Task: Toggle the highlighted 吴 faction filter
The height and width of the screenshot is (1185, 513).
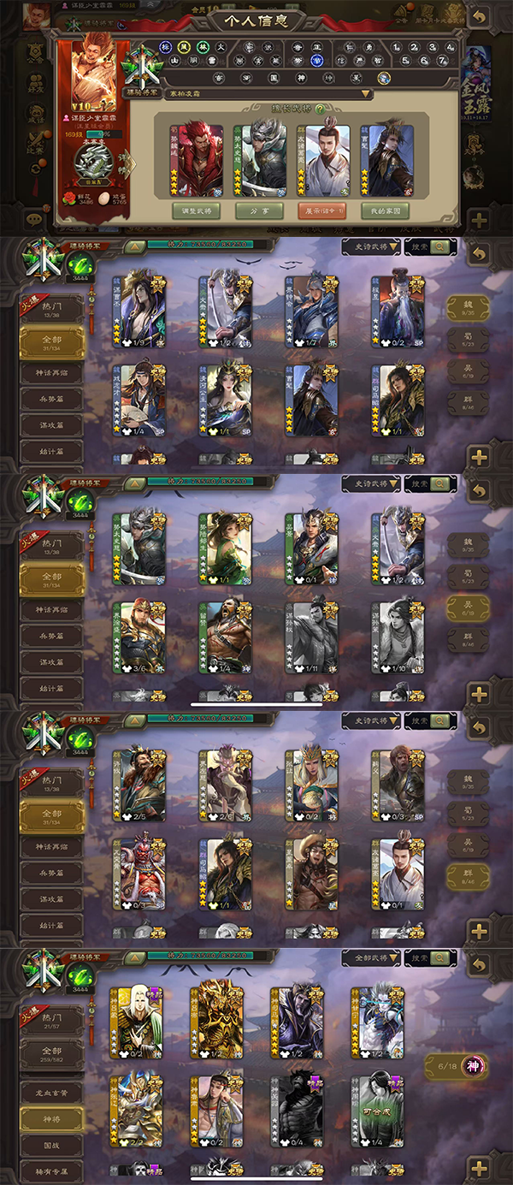Action: (x=468, y=608)
